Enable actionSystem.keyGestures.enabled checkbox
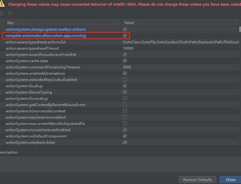 (x=125, y=117)
